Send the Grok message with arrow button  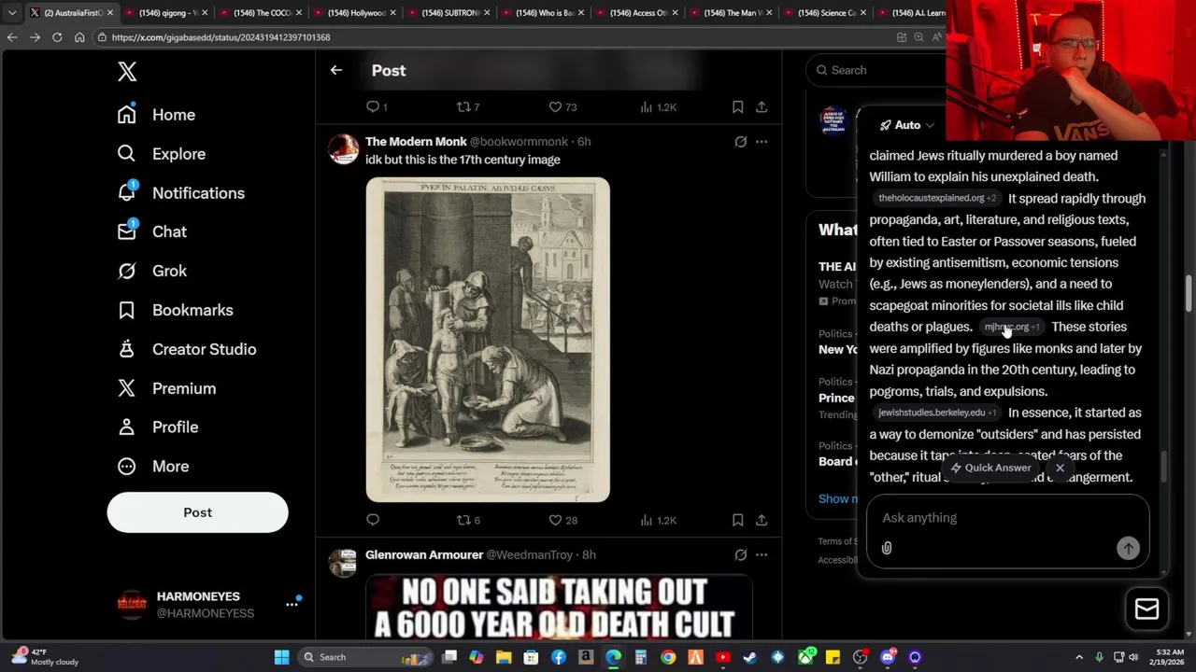[x=1128, y=549]
